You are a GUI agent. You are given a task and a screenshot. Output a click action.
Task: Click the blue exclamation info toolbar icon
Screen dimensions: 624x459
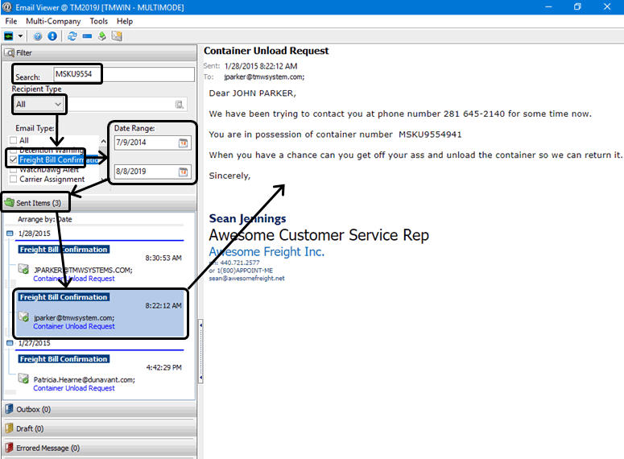tap(52, 36)
